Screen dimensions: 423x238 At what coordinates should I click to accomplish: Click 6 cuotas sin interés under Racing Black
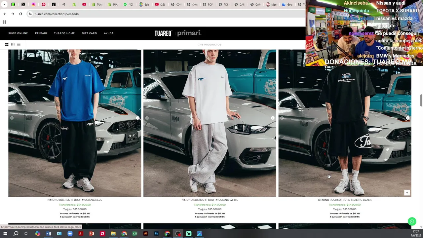tap(345, 217)
